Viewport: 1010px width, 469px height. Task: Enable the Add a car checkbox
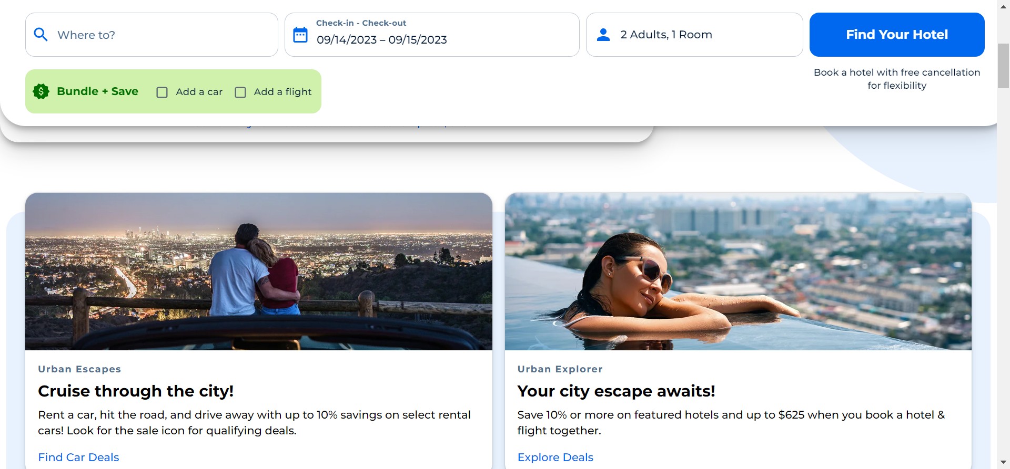[162, 92]
